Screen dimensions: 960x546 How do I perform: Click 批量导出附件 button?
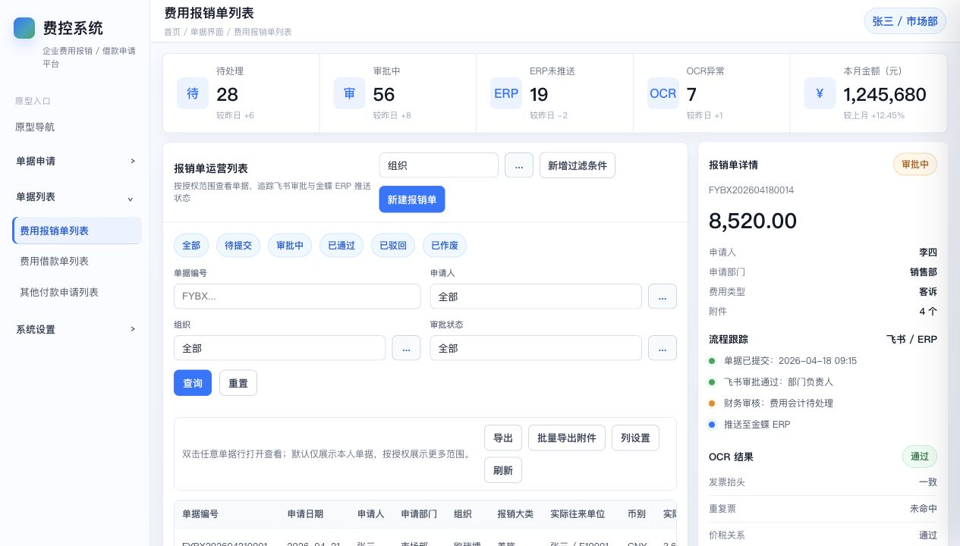pyautogui.click(x=567, y=438)
